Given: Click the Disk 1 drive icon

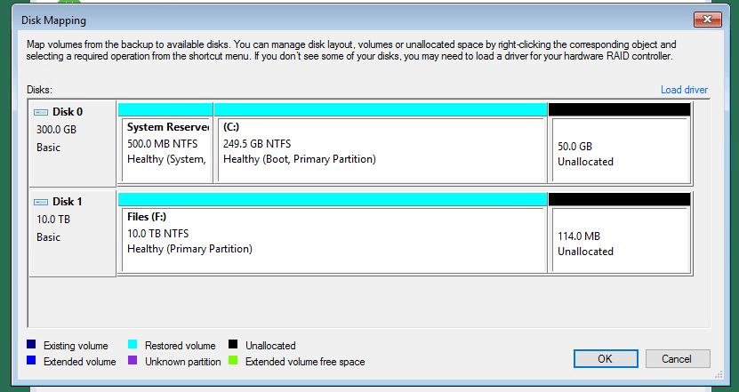Looking at the screenshot, I should (x=41, y=202).
